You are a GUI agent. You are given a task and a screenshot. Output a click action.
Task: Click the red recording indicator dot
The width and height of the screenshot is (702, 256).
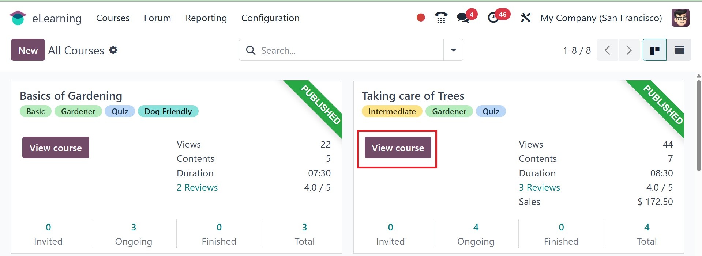pyautogui.click(x=421, y=18)
